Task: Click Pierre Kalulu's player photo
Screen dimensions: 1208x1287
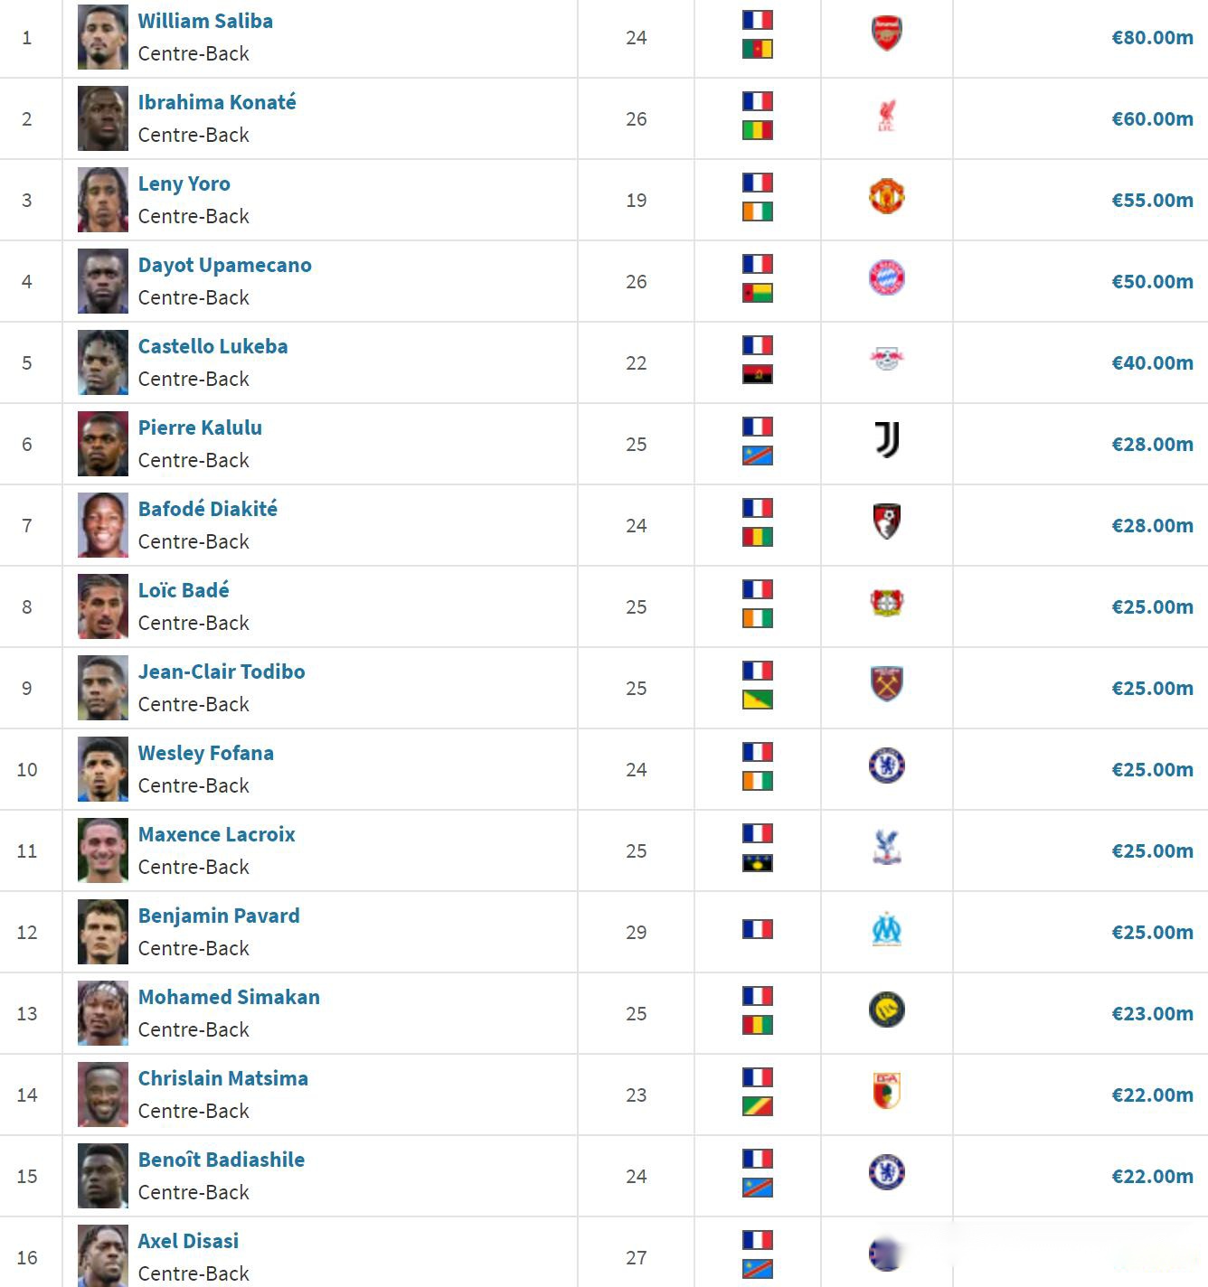Action: [x=102, y=444]
